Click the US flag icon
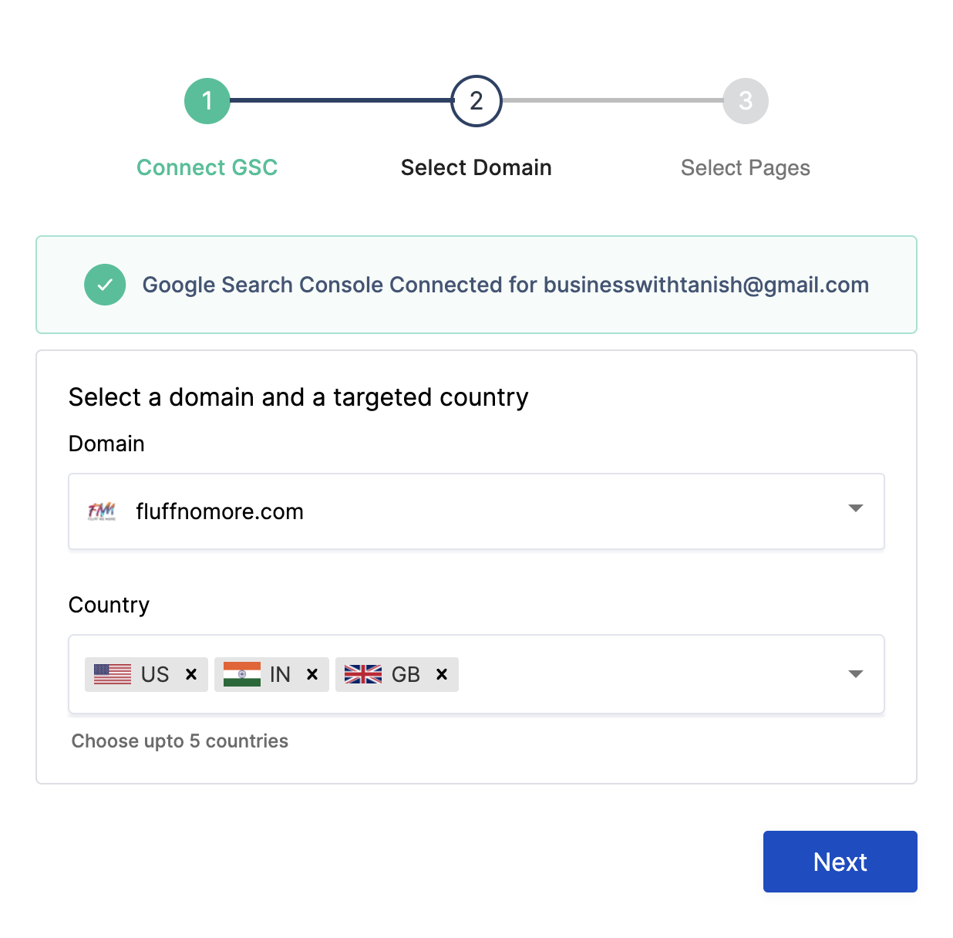The height and width of the screenshot is (938, 953). (x=113, y=674)
